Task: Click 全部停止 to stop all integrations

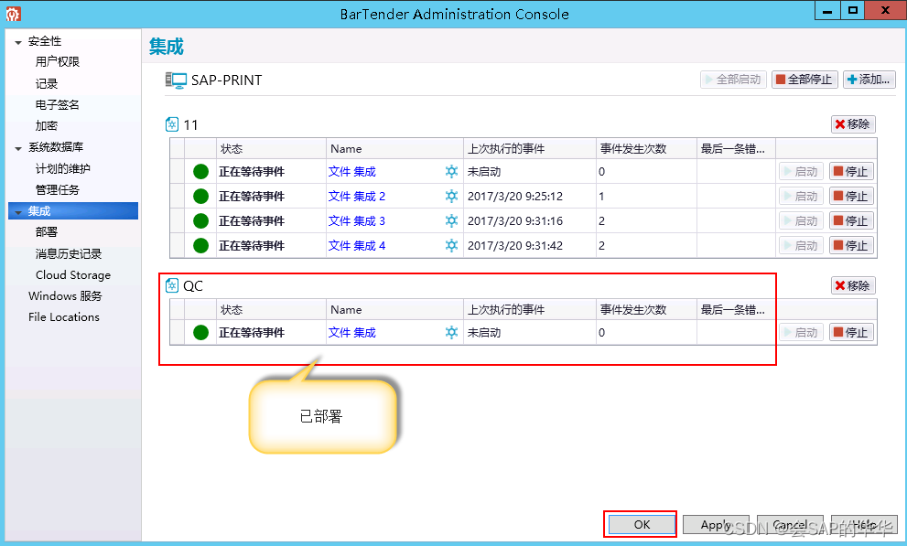Action: [804, 80]
